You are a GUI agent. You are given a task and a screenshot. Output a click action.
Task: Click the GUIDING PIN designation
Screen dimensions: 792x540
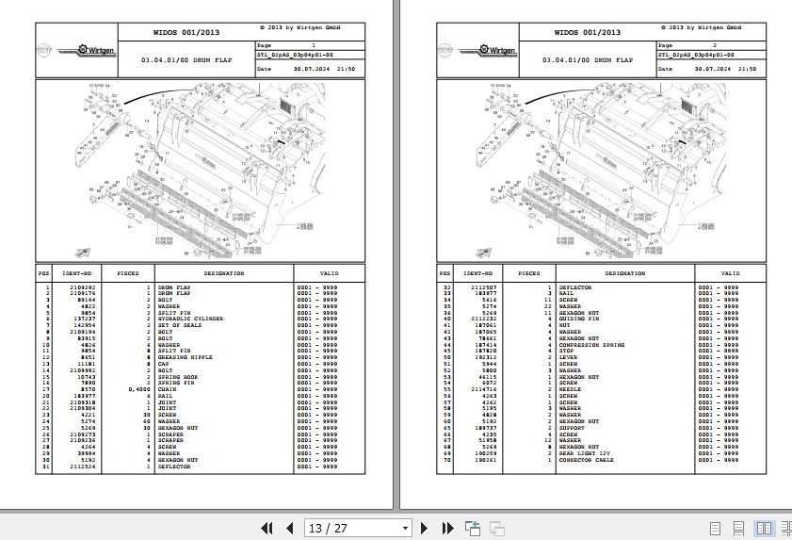579,319
